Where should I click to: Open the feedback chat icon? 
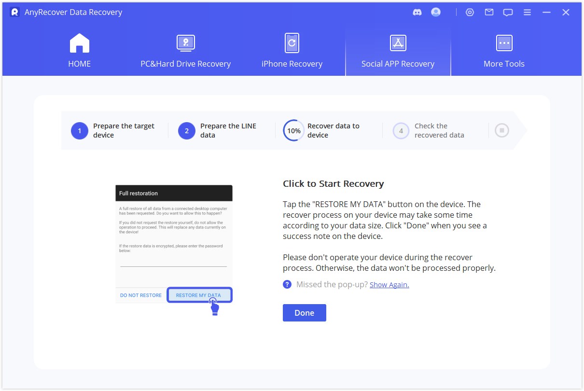507,12
